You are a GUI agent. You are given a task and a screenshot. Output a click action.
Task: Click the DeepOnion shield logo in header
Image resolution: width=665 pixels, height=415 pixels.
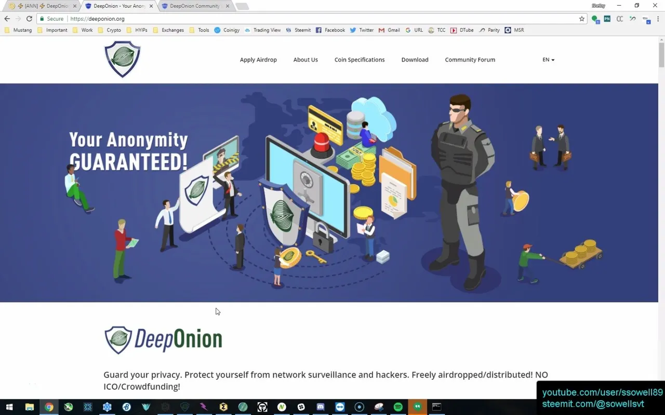(x=123, y=59)
